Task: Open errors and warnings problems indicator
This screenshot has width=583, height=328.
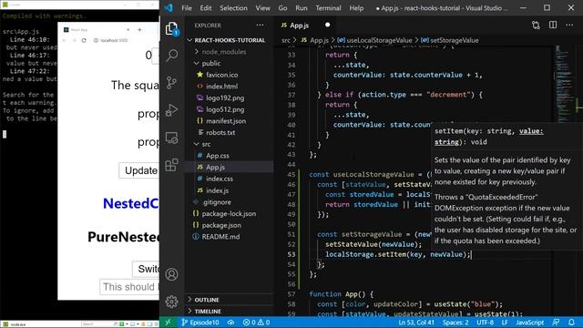Action: tap(256, 322)
